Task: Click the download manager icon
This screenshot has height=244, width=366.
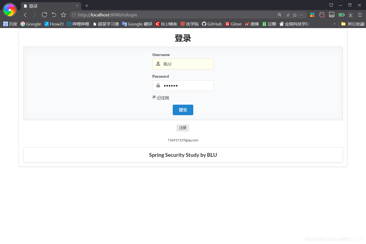Action: 350,15
